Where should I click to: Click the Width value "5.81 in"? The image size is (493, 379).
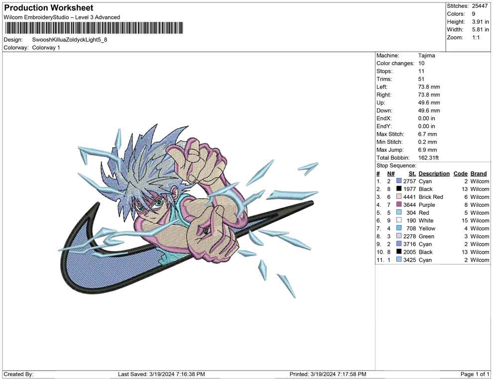[481, 29]
